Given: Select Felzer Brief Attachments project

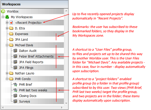Looking at the screenshot, I should click(x=36, y=56).
